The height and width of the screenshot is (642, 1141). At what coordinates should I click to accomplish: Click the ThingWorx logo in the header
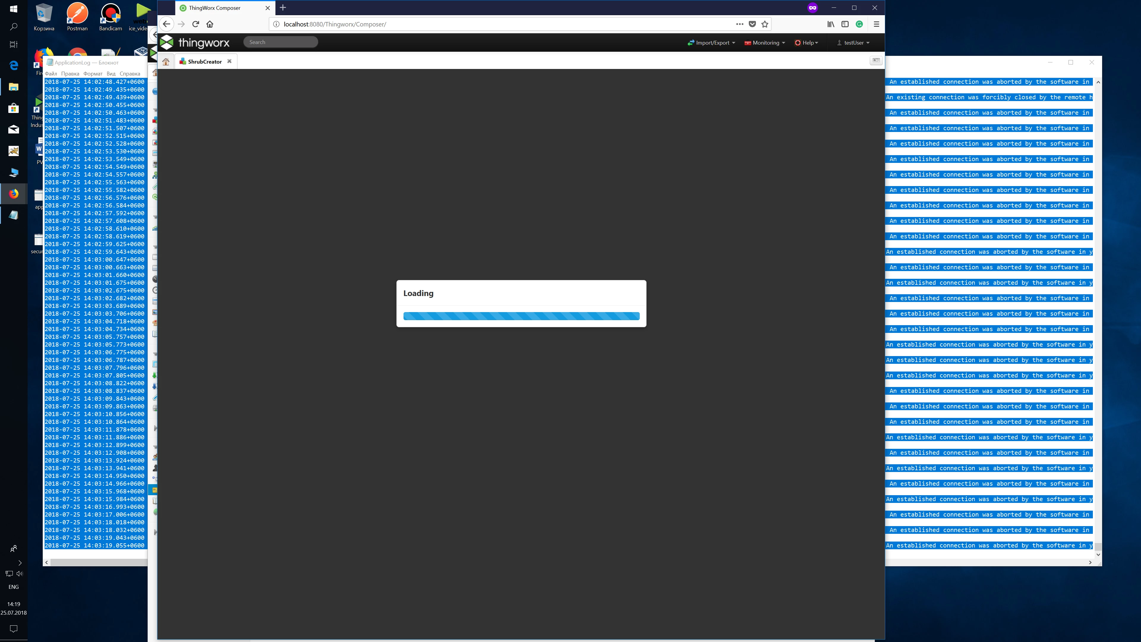coord(195,43)
